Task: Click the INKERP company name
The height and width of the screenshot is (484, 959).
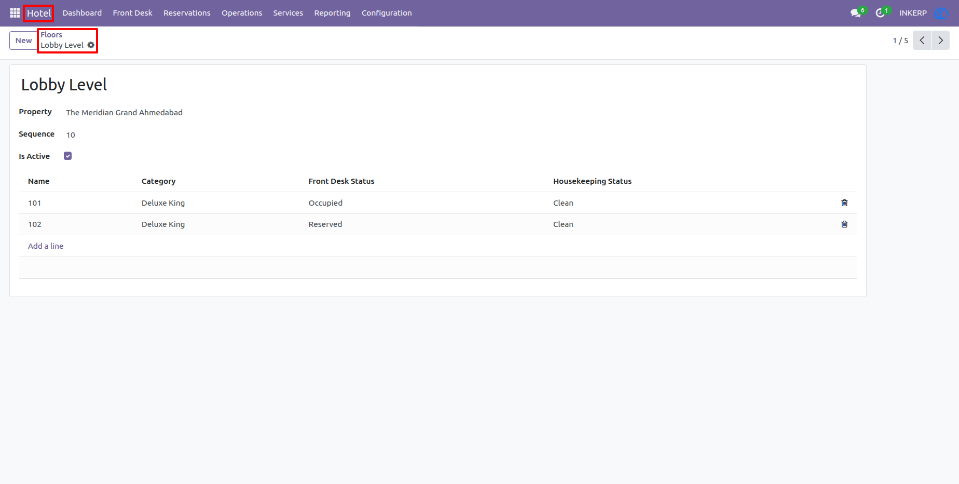Action: pos(913,13)
